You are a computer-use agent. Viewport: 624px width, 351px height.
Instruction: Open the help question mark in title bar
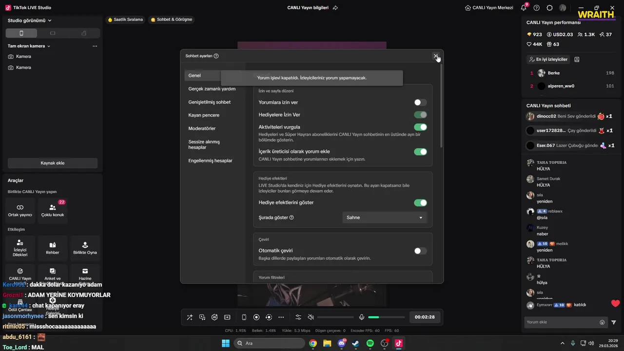537,8
